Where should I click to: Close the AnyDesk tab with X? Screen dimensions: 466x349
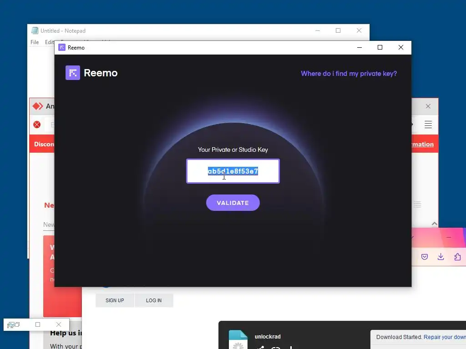click(428, 106)
